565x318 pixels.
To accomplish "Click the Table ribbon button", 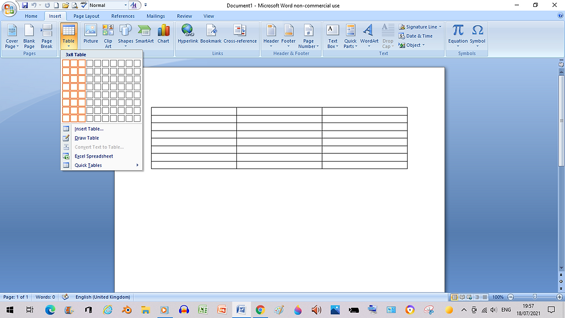I will point(69,36).
